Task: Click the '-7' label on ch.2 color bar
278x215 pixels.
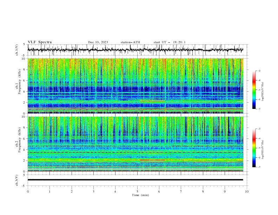Action: tap(259, 167)
